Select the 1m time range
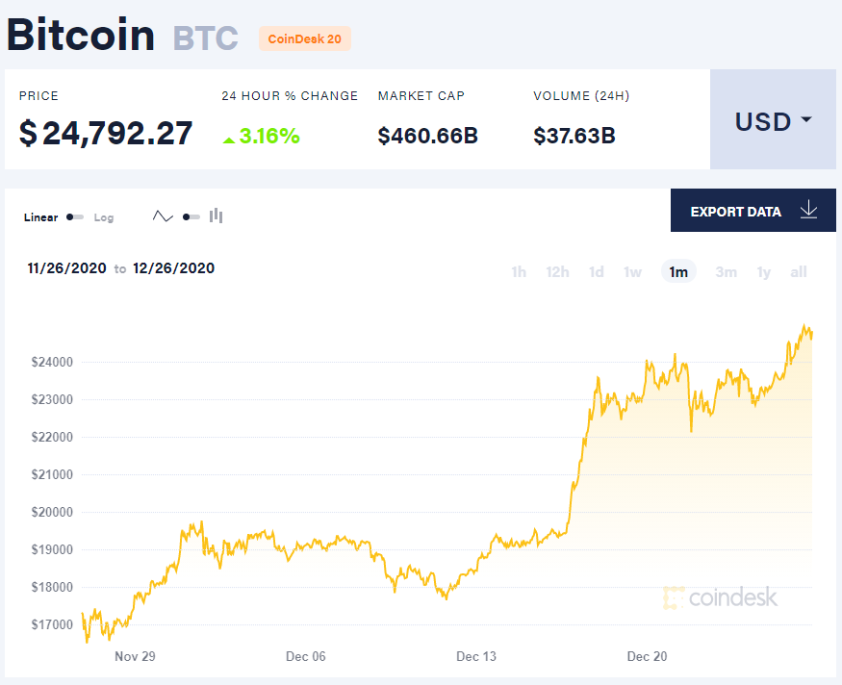The width and height of the screenshot is (842, 685). point(678,272)
